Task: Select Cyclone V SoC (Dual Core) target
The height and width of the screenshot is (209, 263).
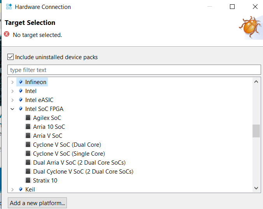Action: pos(67,145)
